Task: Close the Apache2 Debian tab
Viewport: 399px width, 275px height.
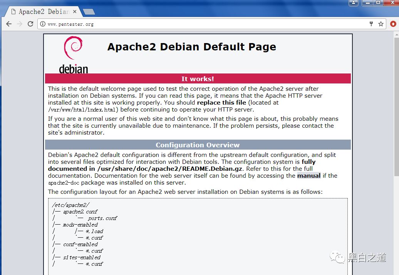Action: pyautogui.click(x=75, y=12)
